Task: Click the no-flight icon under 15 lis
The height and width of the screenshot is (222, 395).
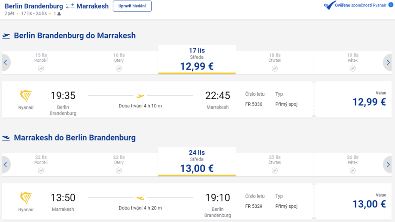Action: [41, 68]
